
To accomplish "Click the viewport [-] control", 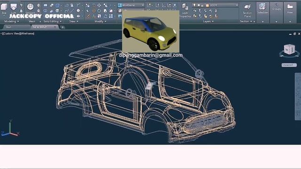I will pos(1,33).
